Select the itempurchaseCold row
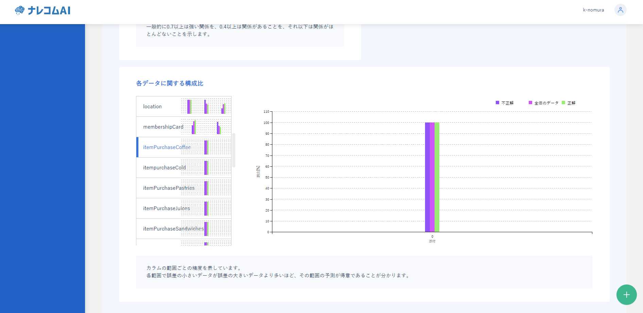The height and width of the screenshot is (313, 643). (164, 167)
